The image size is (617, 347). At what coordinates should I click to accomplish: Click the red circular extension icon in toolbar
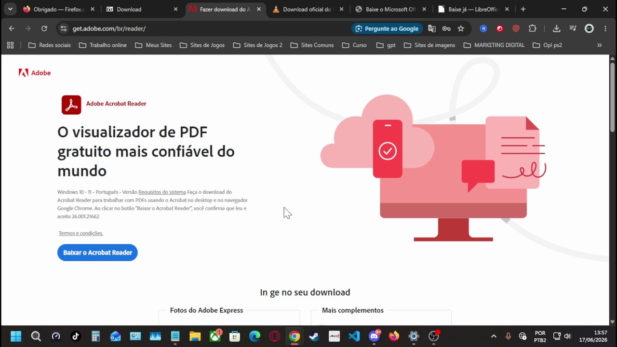(x=500, y=28)
